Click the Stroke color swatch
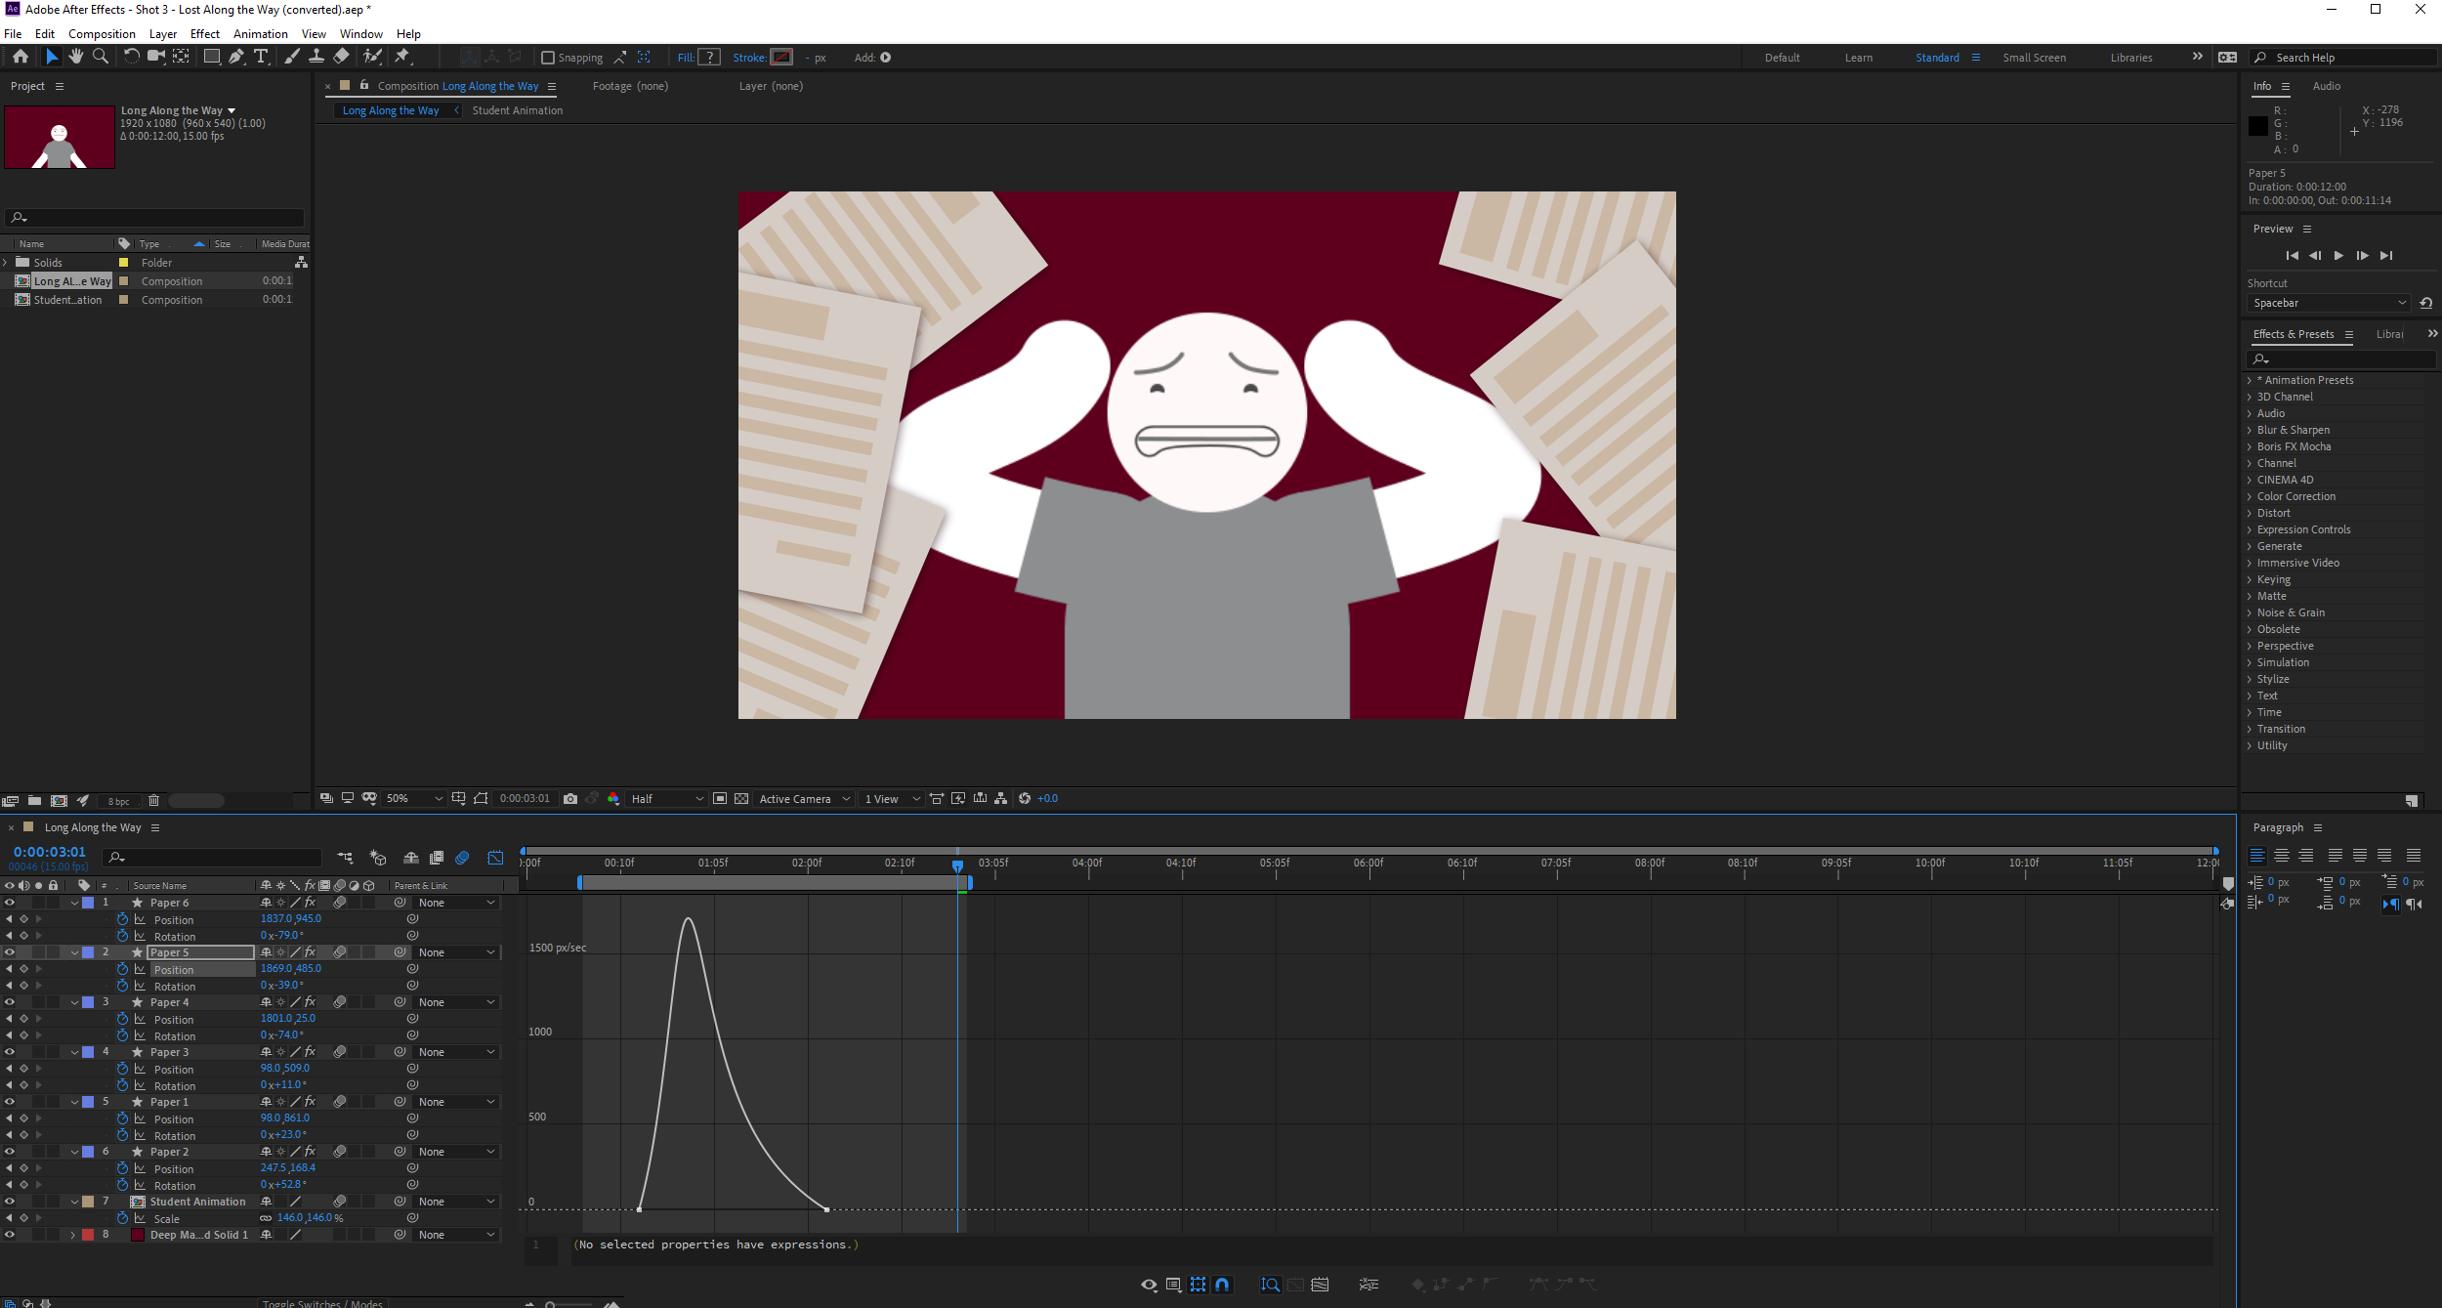This screenshot has width=2442, height=1308. point(781,58)
